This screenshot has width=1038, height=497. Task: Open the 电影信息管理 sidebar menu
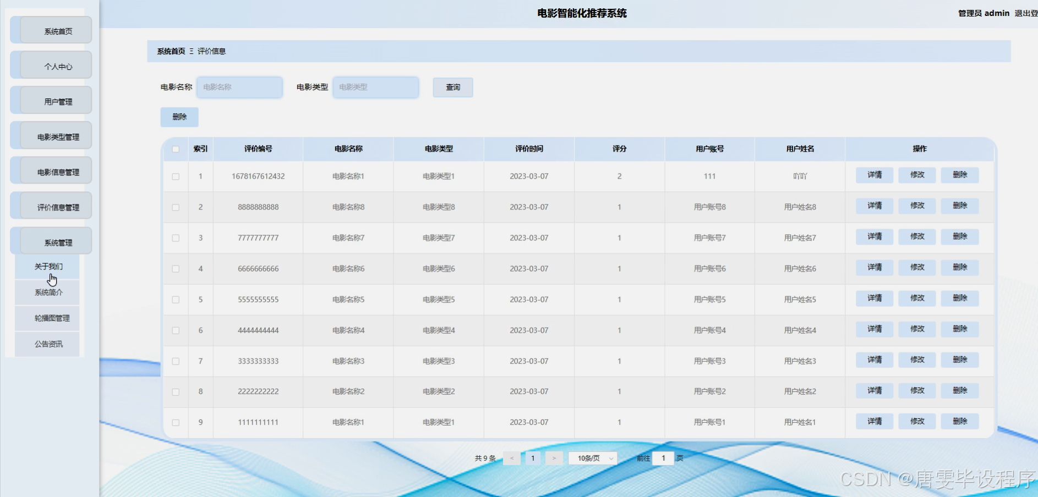pyautogui.click(x=51, y=171)
